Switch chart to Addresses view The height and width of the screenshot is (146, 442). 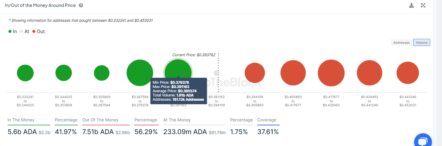[x=401, y=43]
